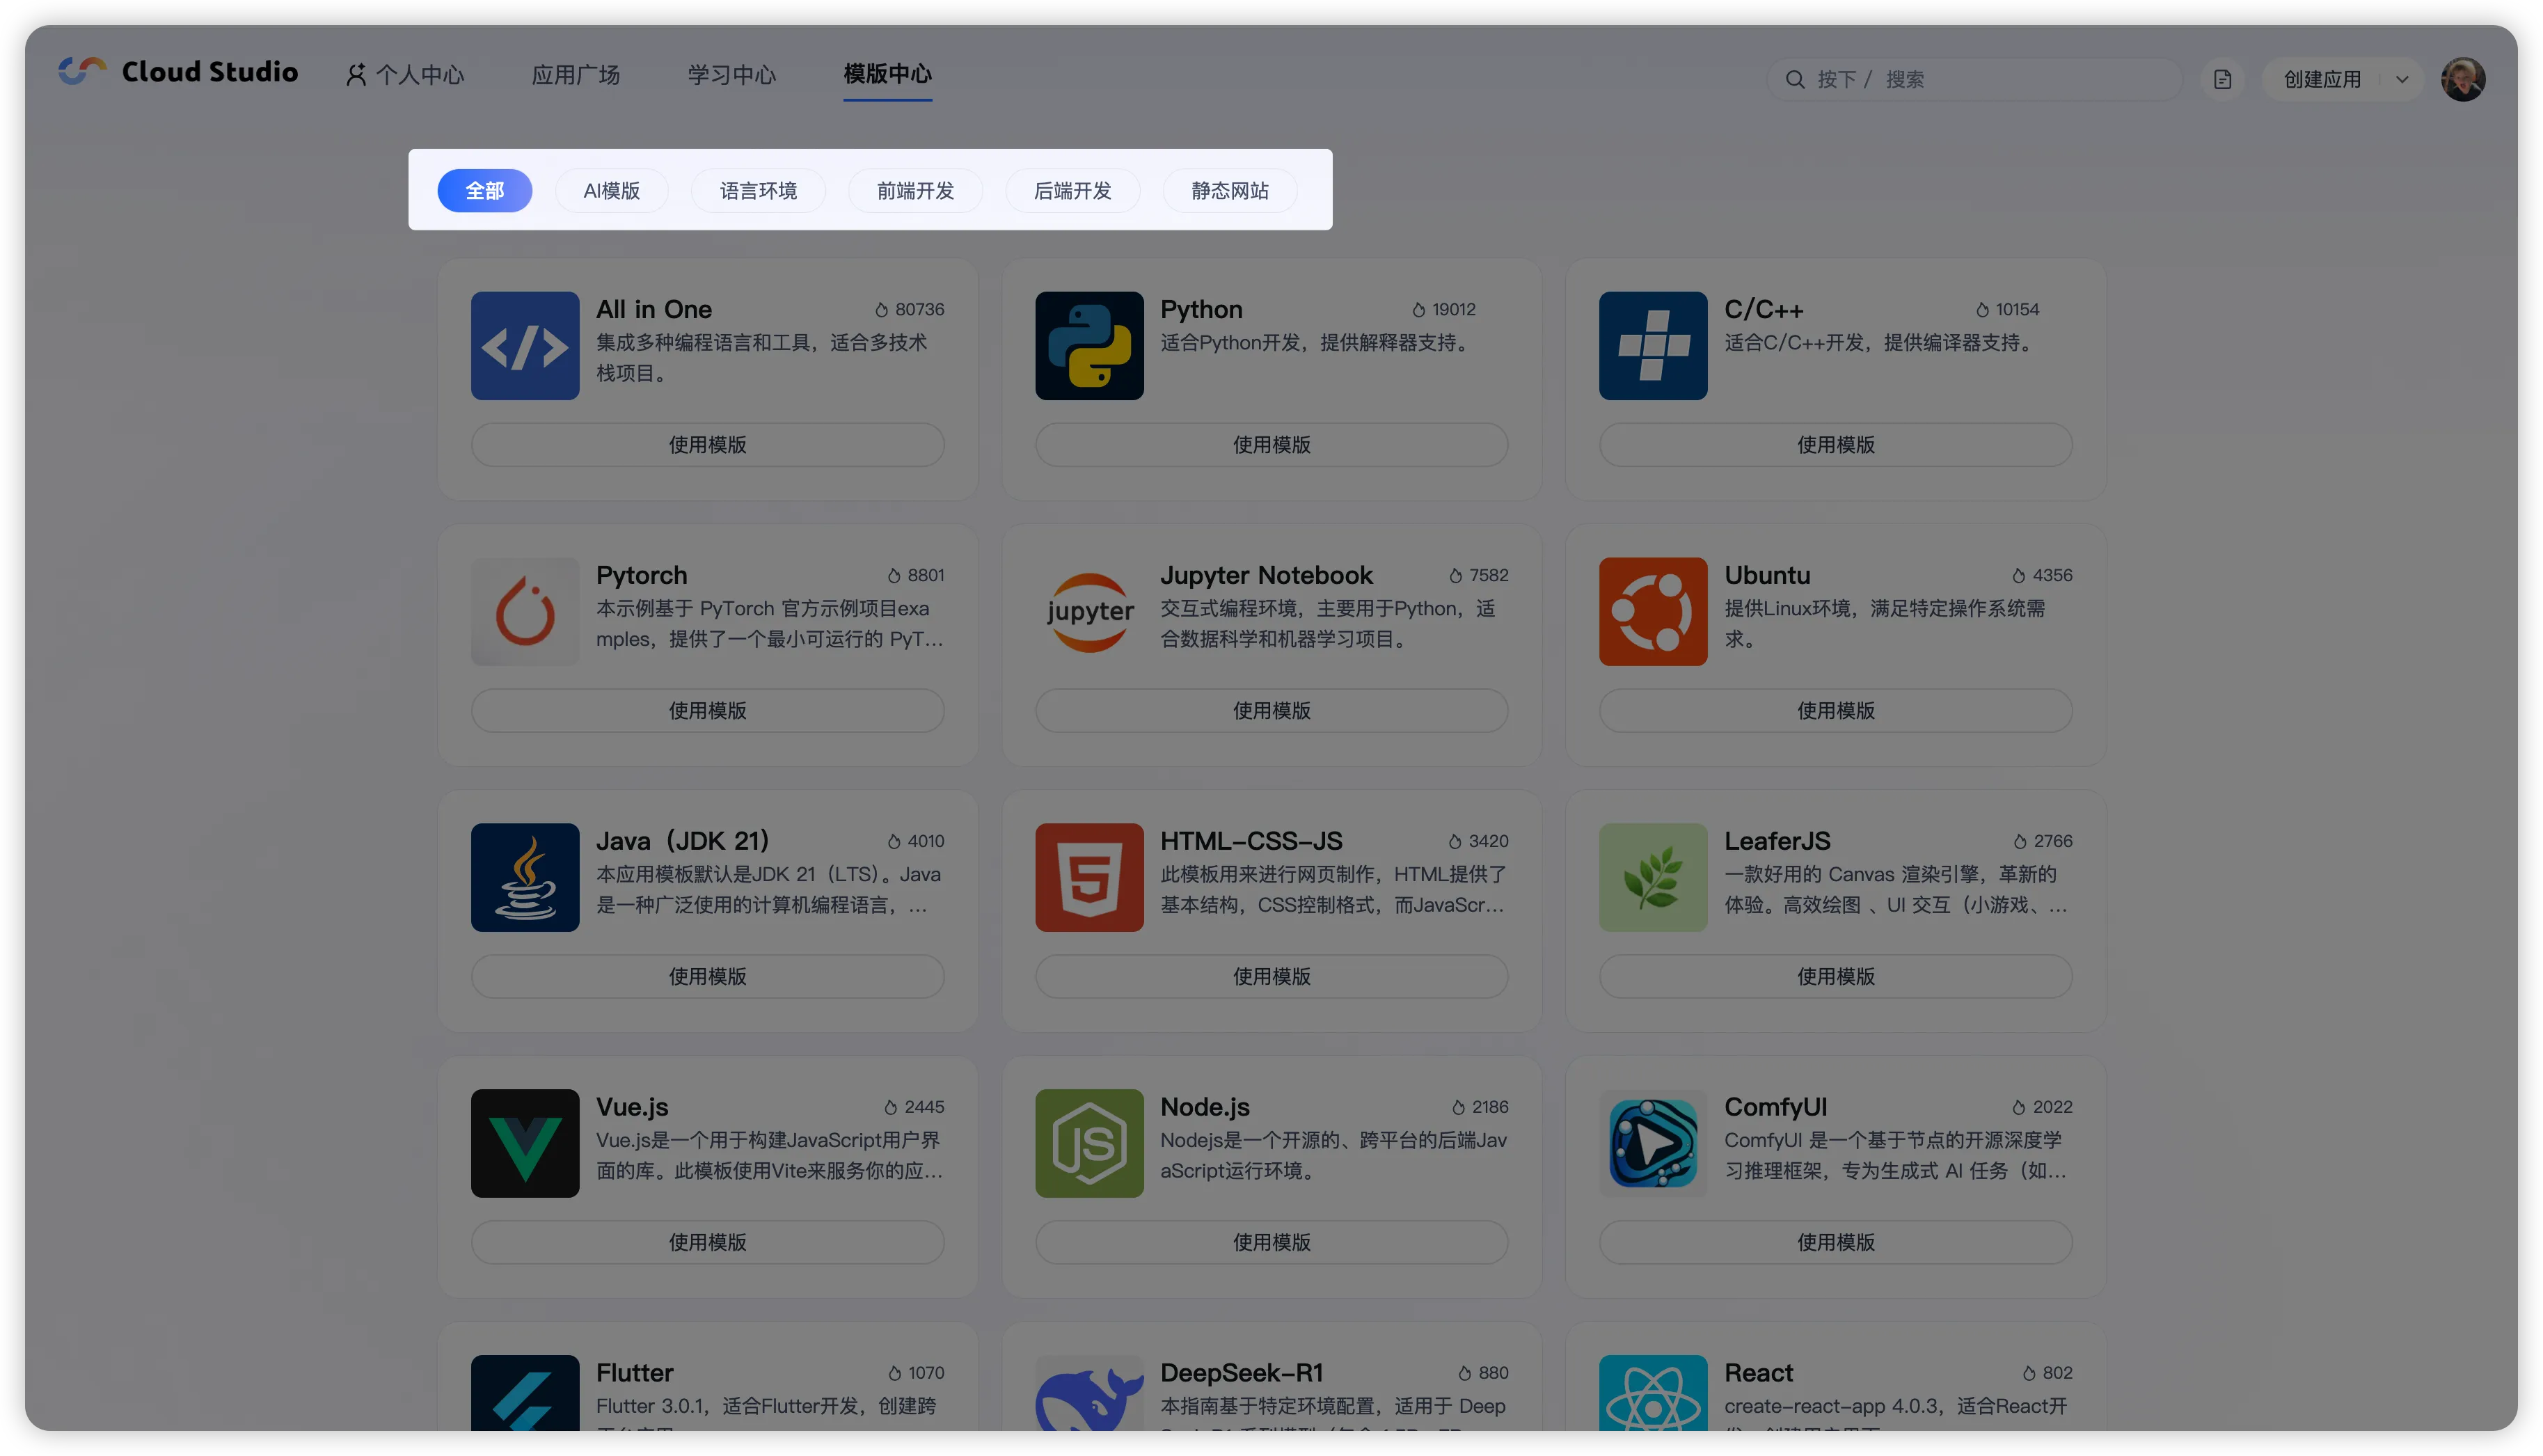The width and height of the screenshot is (2543, 1456).
Task: Open the document icon beside search
Action: point(2222,79)
